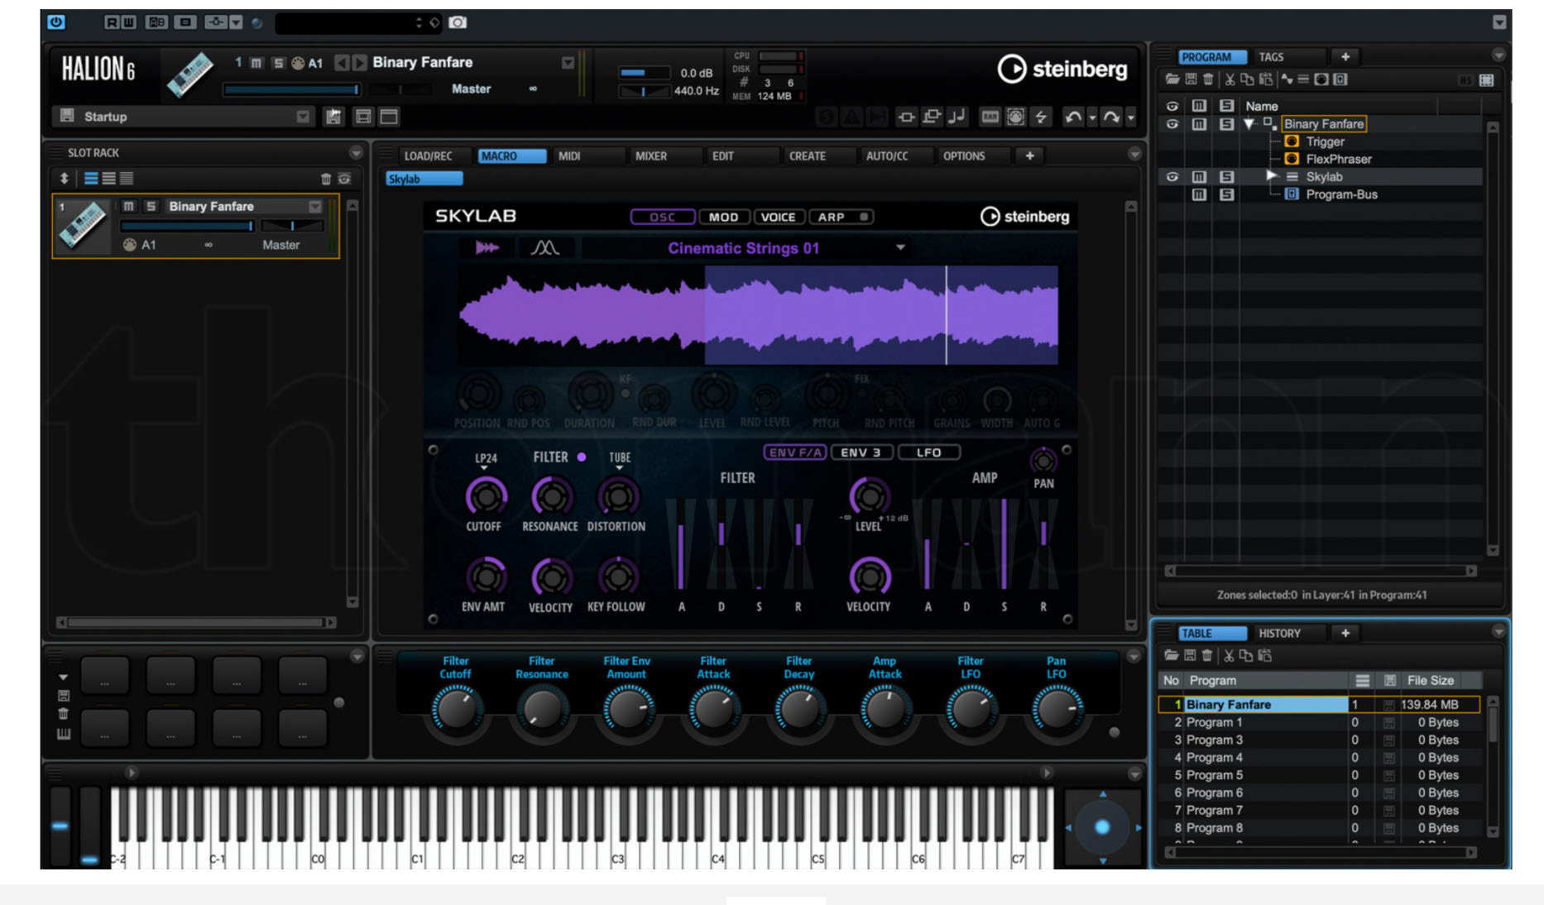1544x905 pixels.
Task: Click the A/B compare icon
Action: (156, 22)
